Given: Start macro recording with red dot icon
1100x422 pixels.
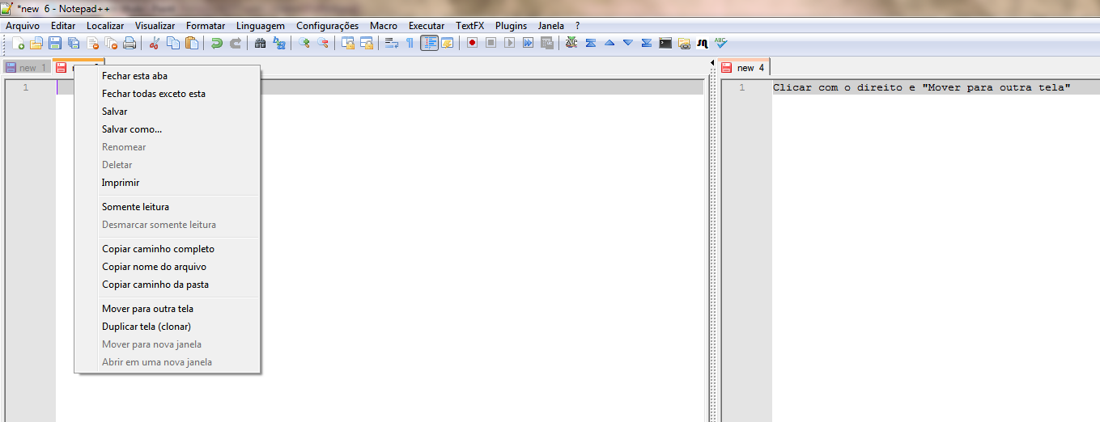Looking at the screenshot, I should (472, 43).
